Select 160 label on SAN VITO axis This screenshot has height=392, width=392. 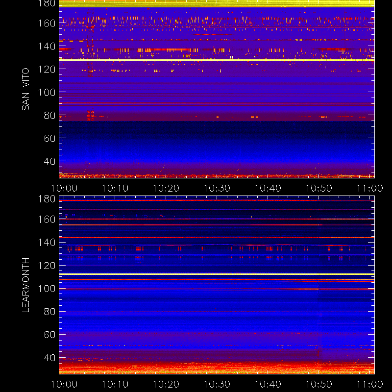tap(47, 23)
